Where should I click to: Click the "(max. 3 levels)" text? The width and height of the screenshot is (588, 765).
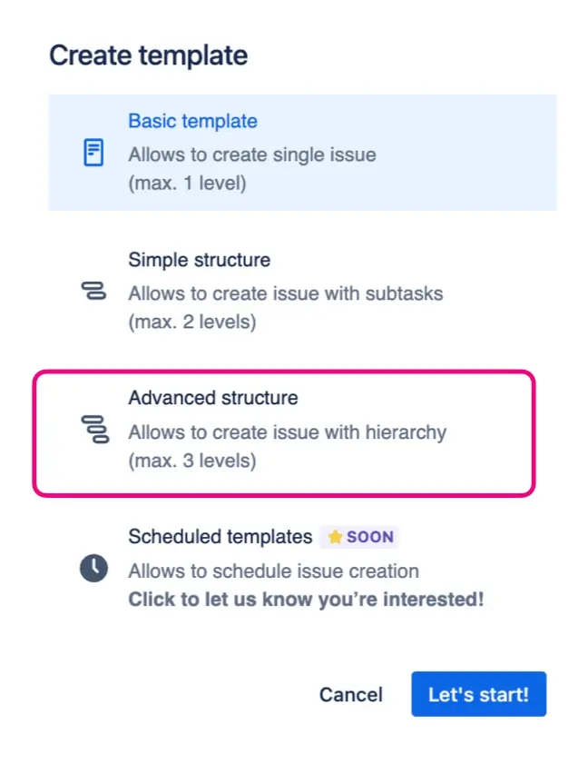tap(191, 461)
